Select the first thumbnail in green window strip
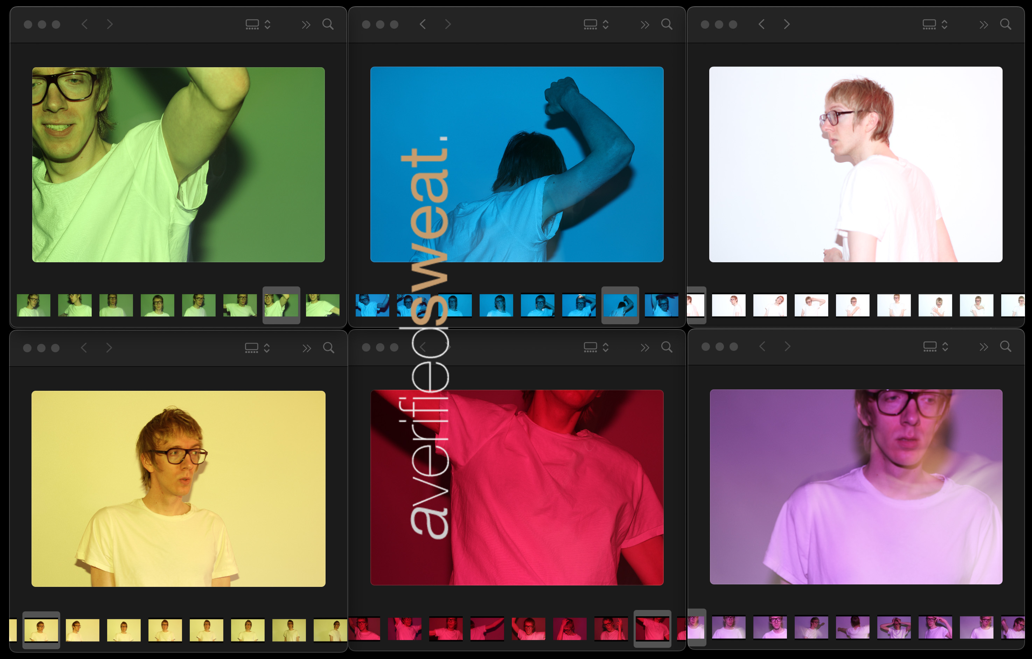This screenshot has height=659, width=1032. click(x=33, y=305)
